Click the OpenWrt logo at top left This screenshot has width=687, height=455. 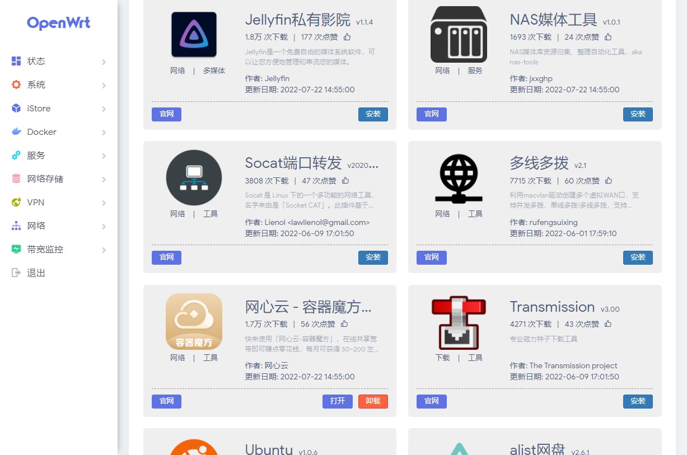pos(58,23)
